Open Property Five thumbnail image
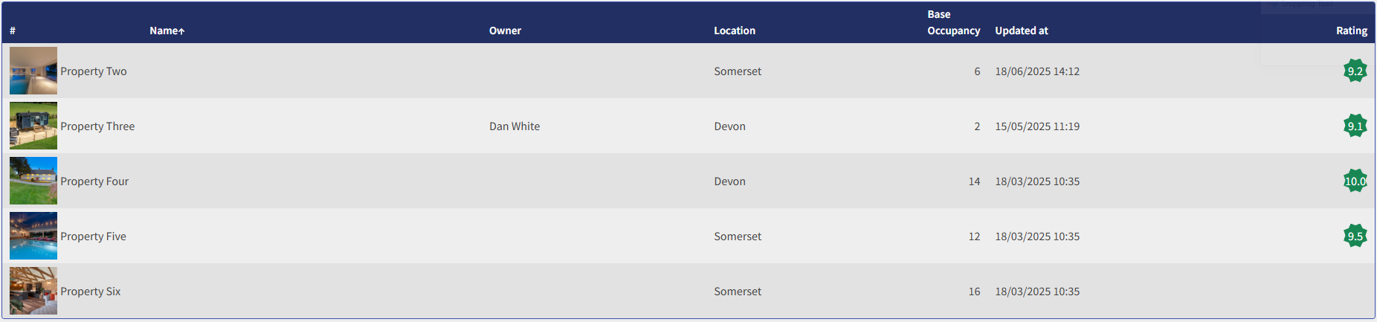The image size is (1377, 322). coord(33,236)
